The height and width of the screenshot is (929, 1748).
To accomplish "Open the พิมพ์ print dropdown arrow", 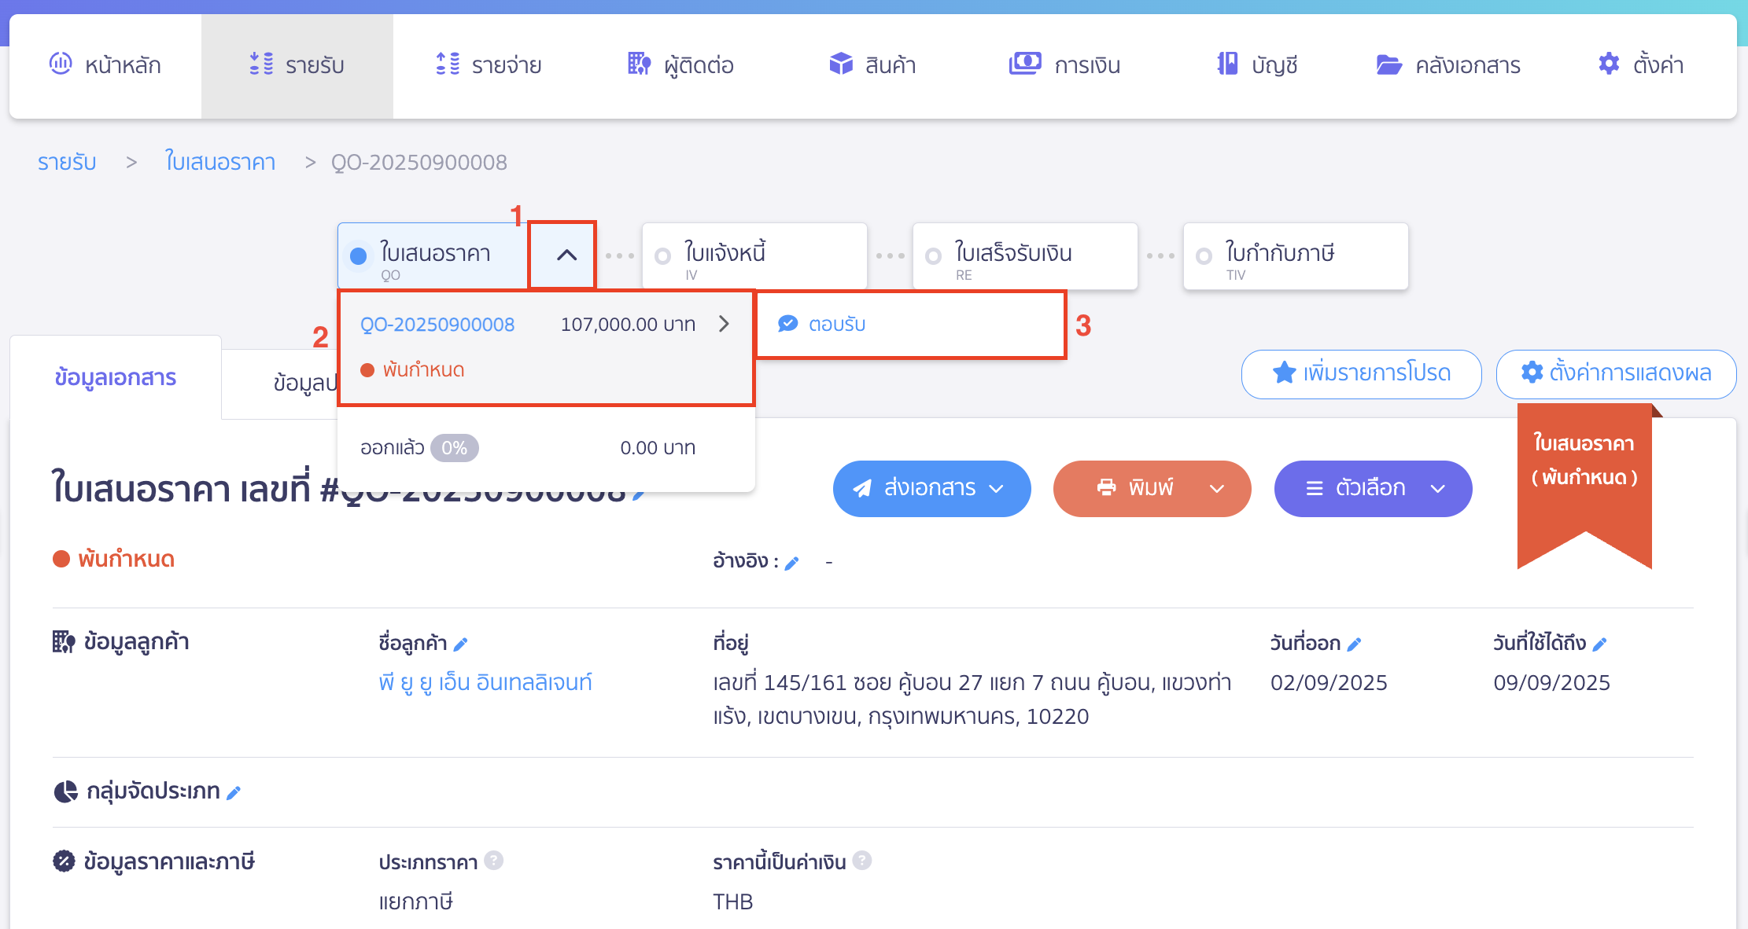I will point(1215,488).
